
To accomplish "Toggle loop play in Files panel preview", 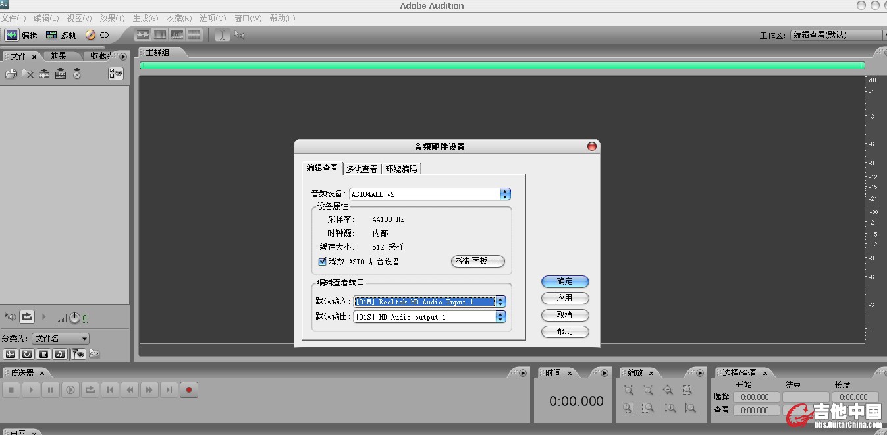I will tap(26, 317).
